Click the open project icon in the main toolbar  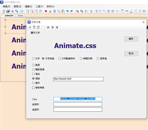click(x=4, y=11)
